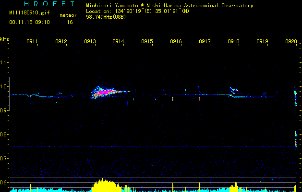Click the yellow intensity bump below 0918
The height and width of the screenshot is (192, 302).
point(234,187)
